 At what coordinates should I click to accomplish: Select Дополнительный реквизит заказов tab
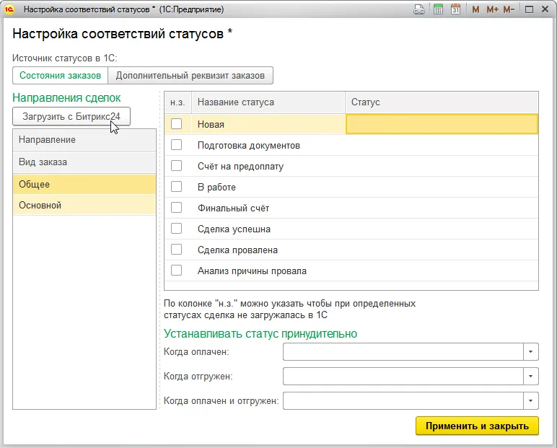(190, 76)
